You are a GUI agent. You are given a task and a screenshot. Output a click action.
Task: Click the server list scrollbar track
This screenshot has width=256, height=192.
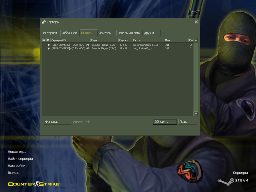coord(196,77)
